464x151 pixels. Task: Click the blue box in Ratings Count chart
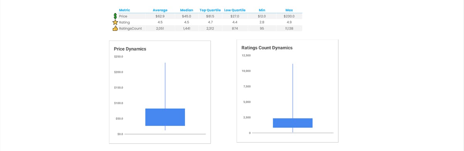(x=293, y=123)
